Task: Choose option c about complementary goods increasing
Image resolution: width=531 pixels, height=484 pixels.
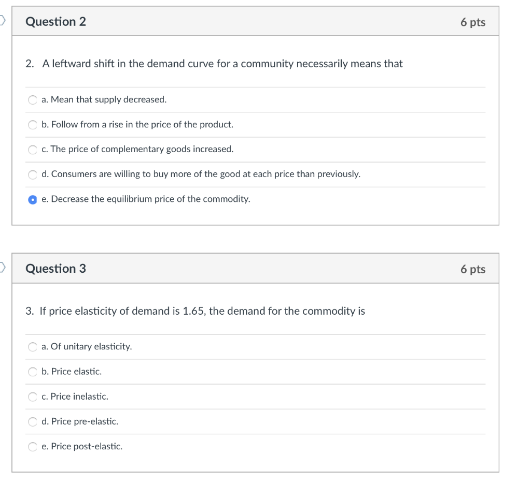Action: (x=32, y=149)
